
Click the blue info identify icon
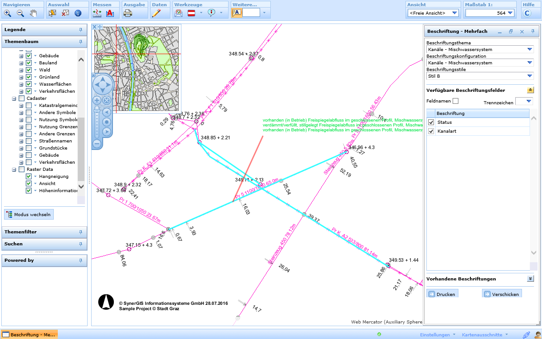[x=78, y=13]
